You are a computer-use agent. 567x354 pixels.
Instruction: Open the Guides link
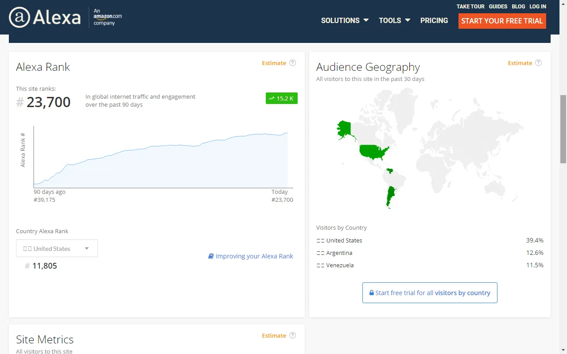pyautogui.click(x=498, y=7)
